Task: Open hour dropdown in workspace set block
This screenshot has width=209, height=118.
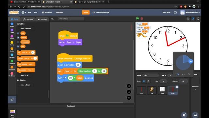Action: (68, 71)
